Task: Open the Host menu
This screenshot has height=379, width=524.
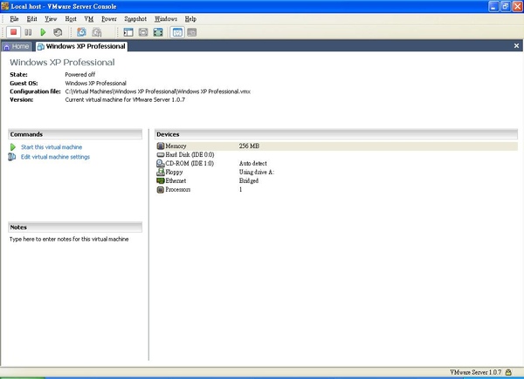Action: point(71,19)
